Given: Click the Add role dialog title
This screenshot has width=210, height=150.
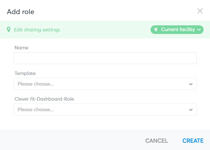Looking at the screenshot, I should [x=20, y=12].
